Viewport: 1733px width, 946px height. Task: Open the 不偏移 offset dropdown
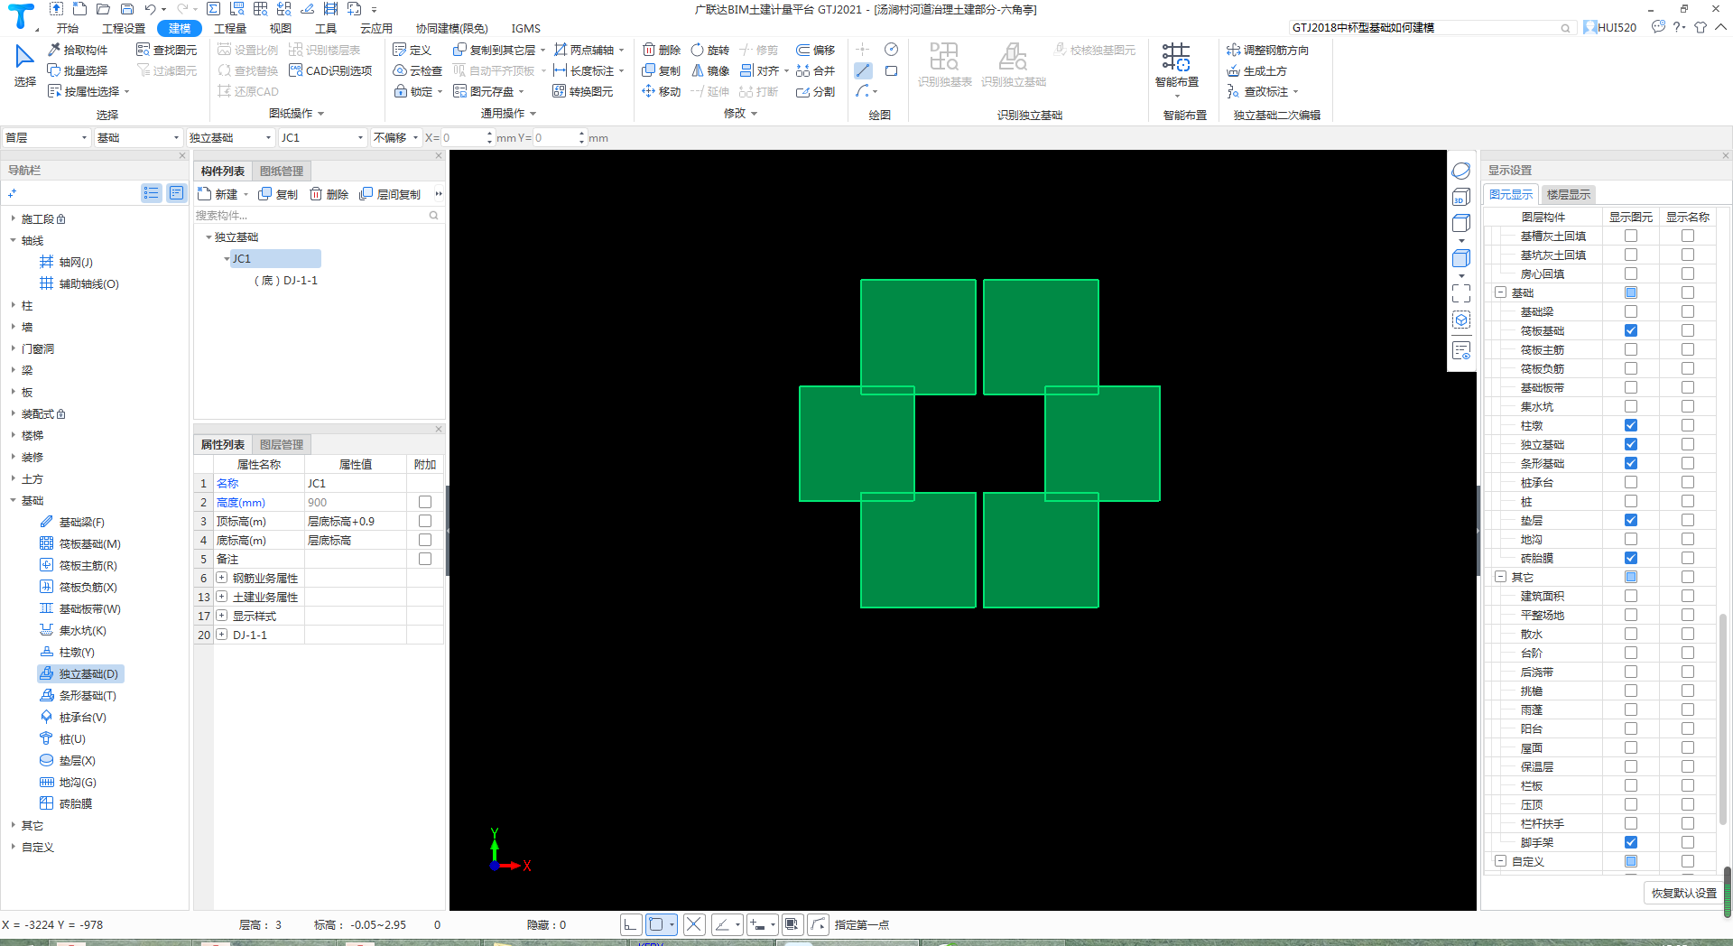[396, 137]
